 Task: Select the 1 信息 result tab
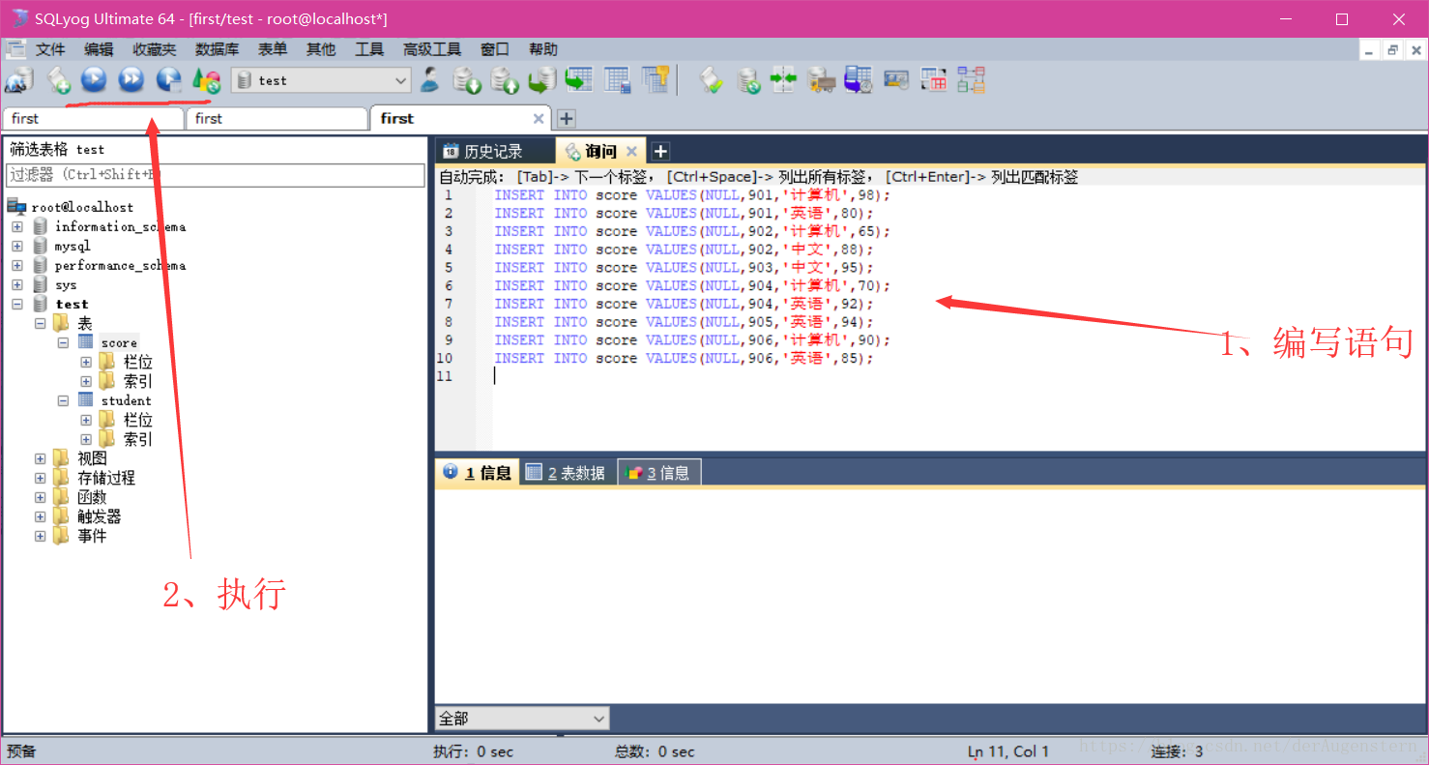tap(477, 473)
